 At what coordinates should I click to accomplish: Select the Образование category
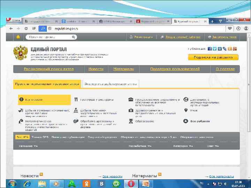click(x=145, y=122)
